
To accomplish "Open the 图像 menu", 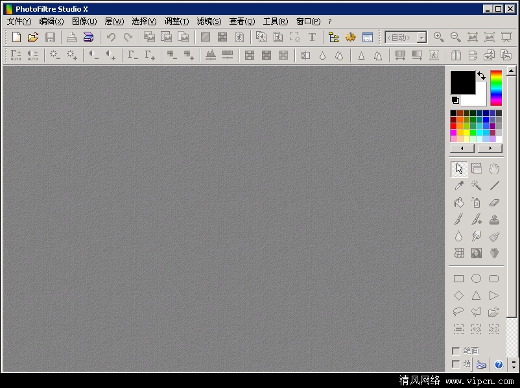I will click(84, 21).
